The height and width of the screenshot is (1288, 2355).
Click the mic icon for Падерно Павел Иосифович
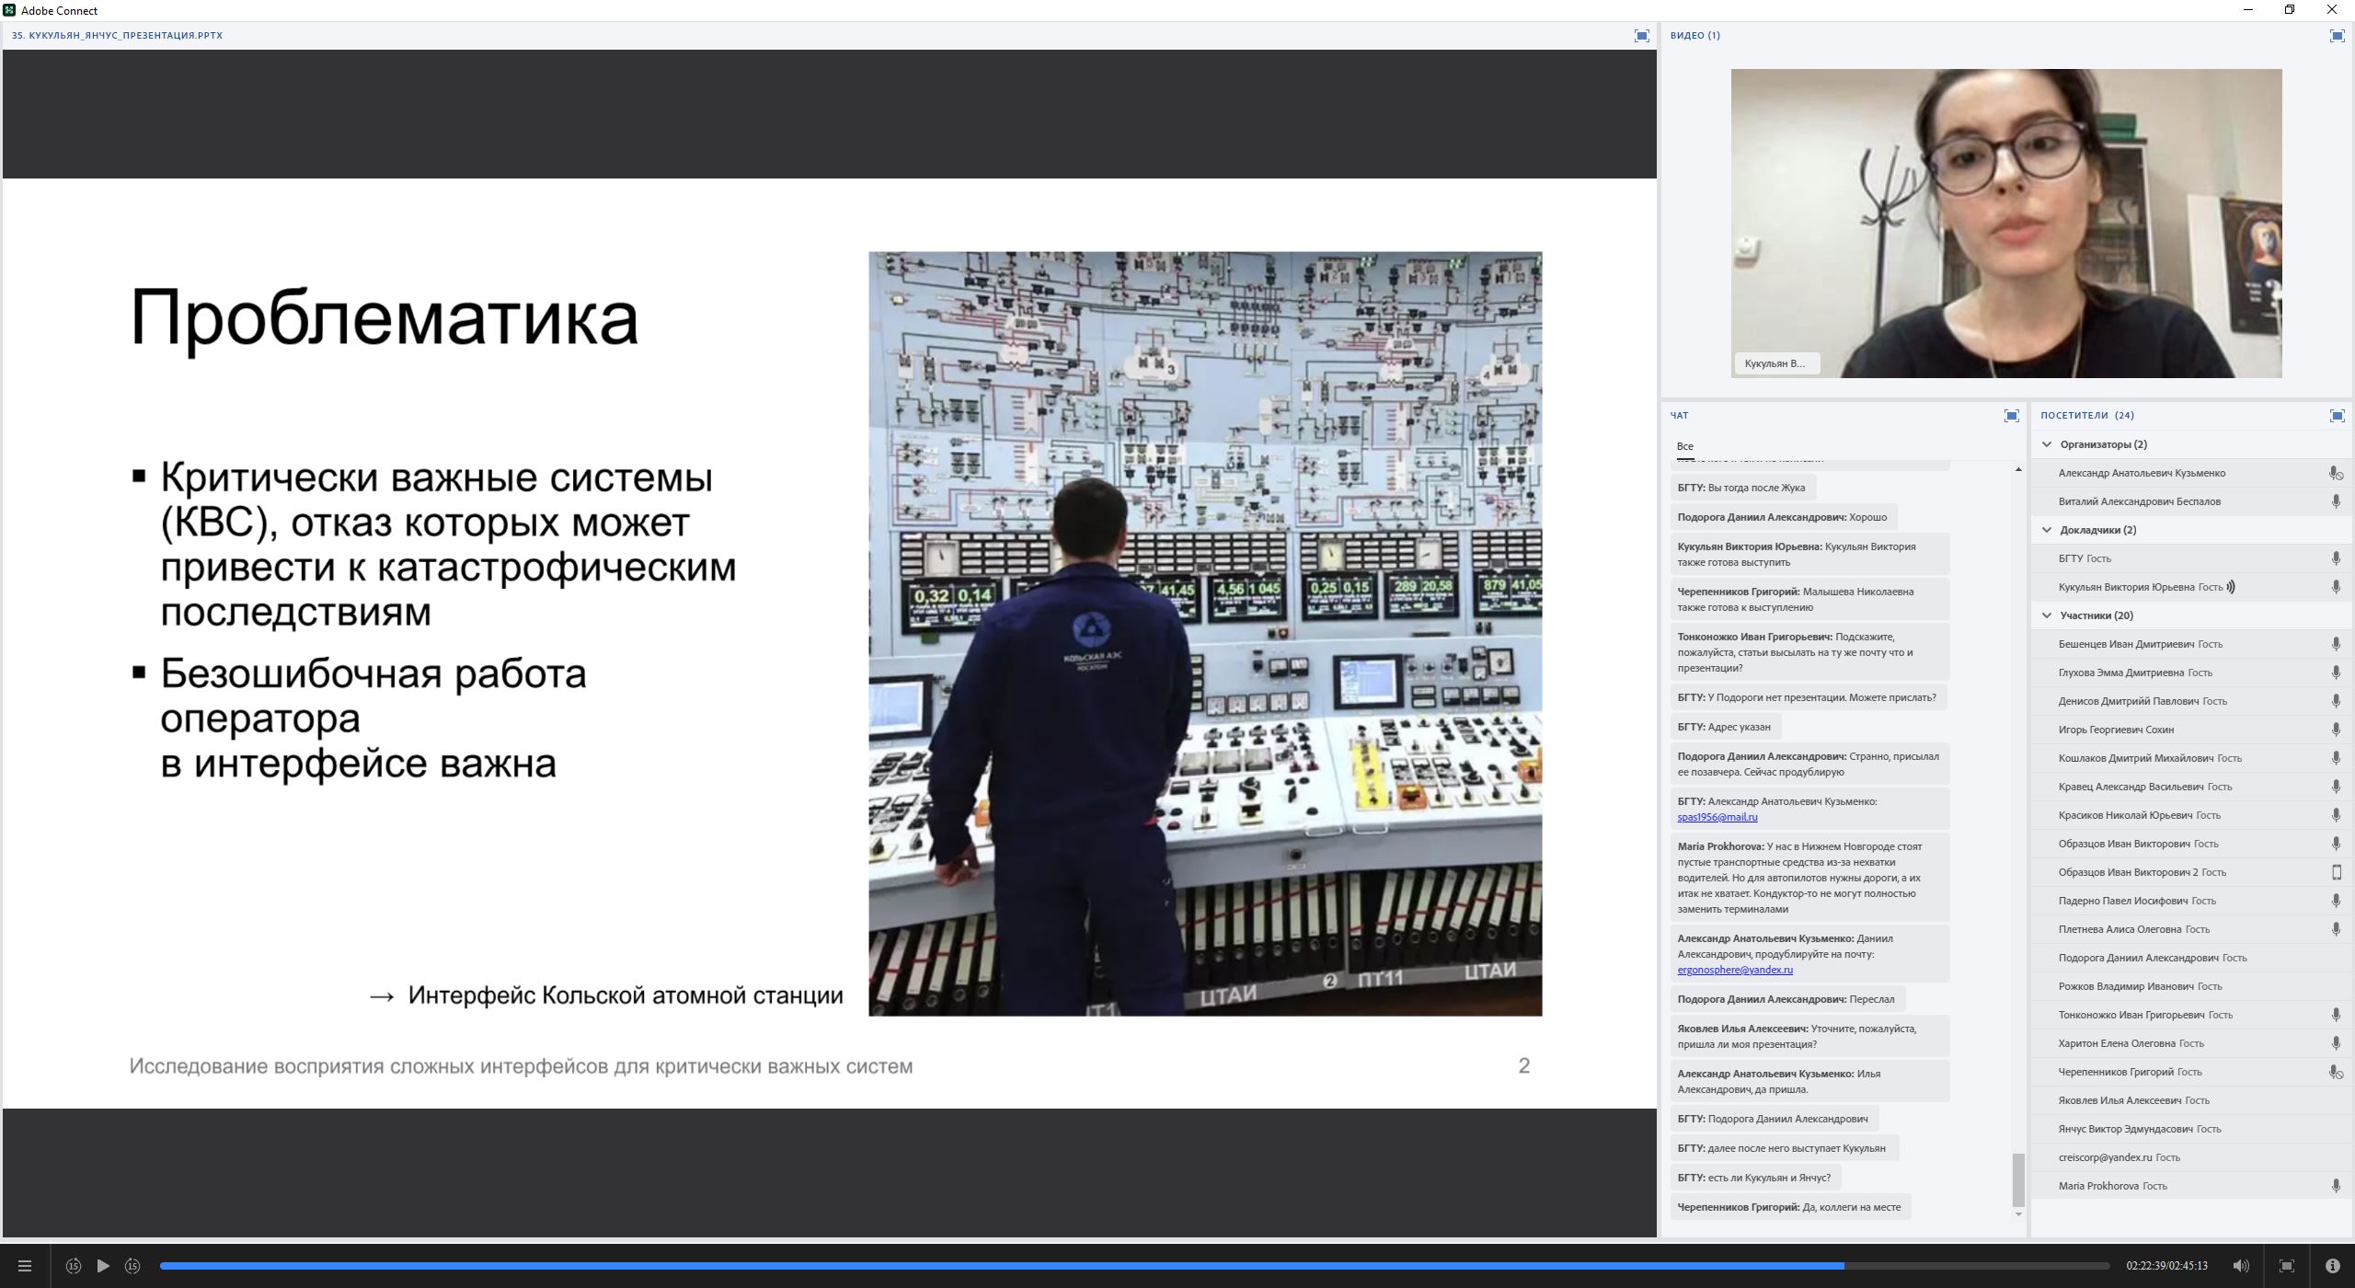(x=2336, y=901)
